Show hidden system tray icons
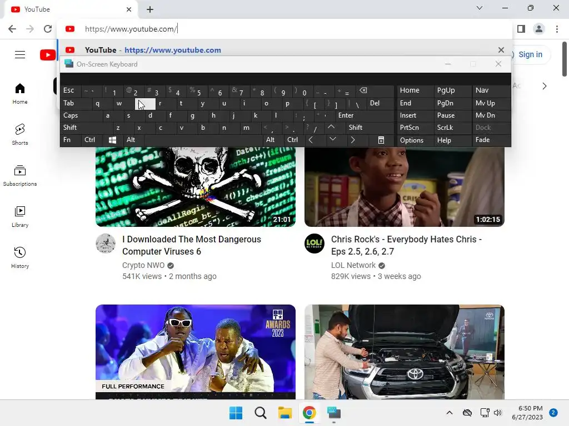 449,413
